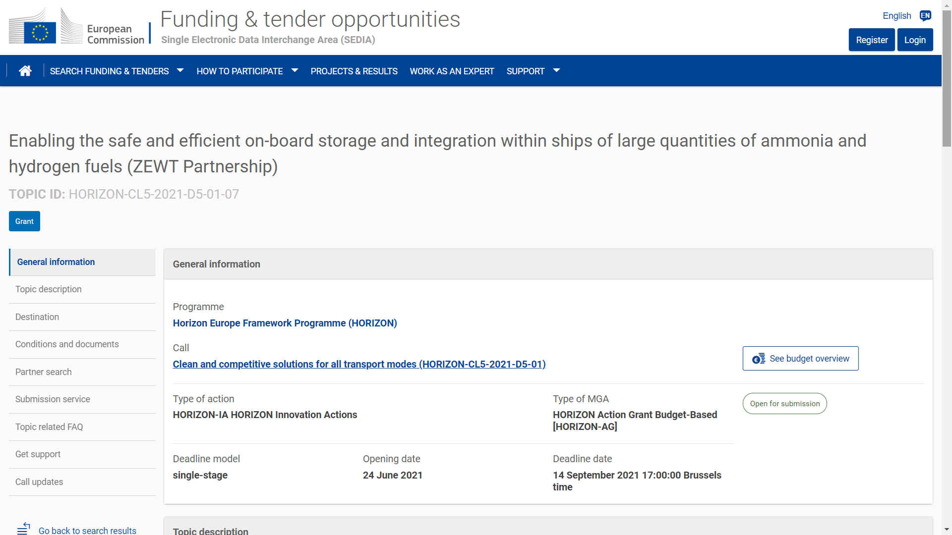Click the opening date 24 June 2021
Image resolution: width=952 pixels, height=535 pixels.
392,475
